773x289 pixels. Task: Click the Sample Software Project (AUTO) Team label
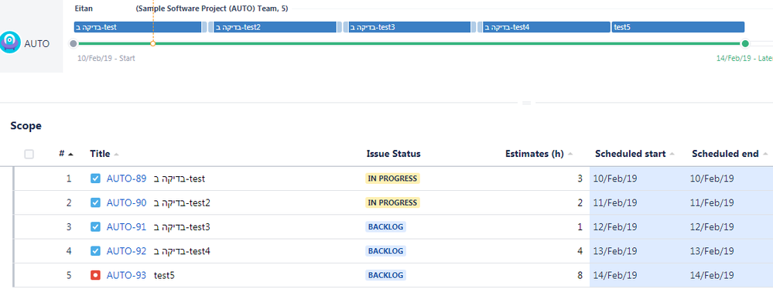212,8
